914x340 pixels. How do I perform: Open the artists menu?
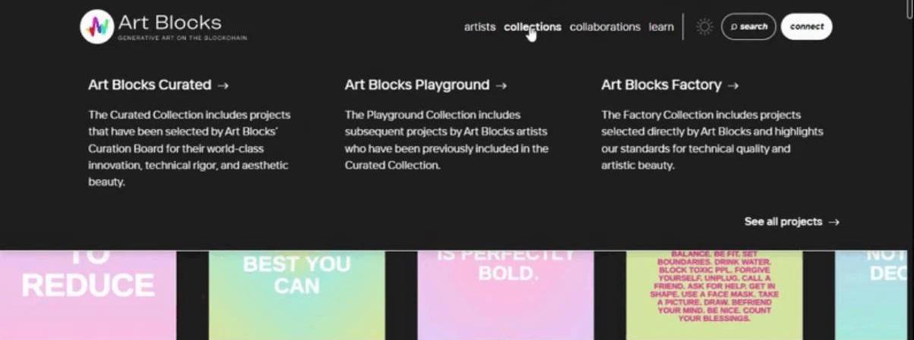pyautogui.click(x=480, y=27)
